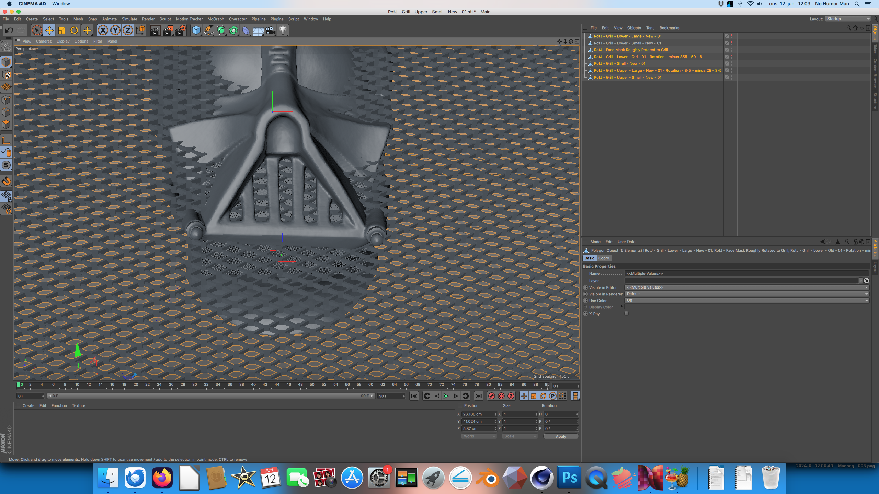
Task: Open Object Manager Tags menu
Action: (x=650, y=28)
